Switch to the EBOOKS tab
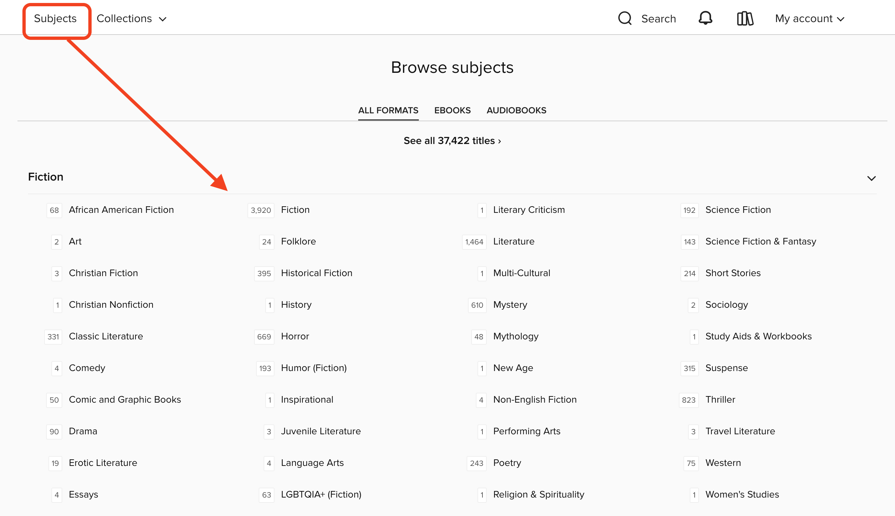895x516 pixels. tap(452, 110)
